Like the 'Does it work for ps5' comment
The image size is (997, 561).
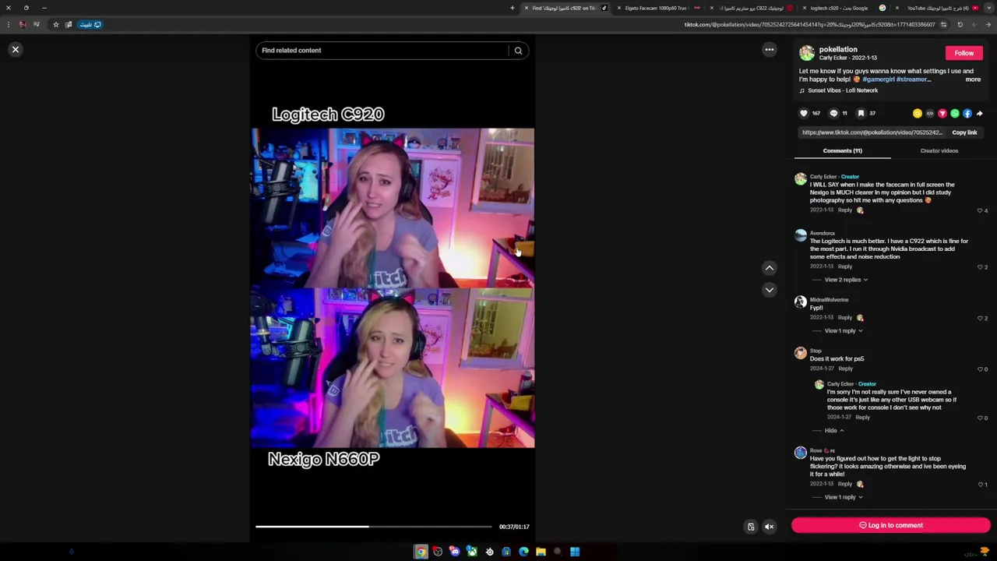pos(980,369)
